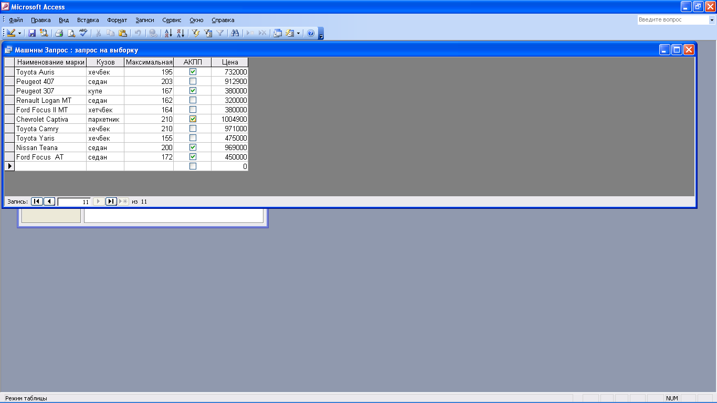Click the Paste clipboard icon
Viewport: 717px width, 403px height.
[x=122, y=33]
